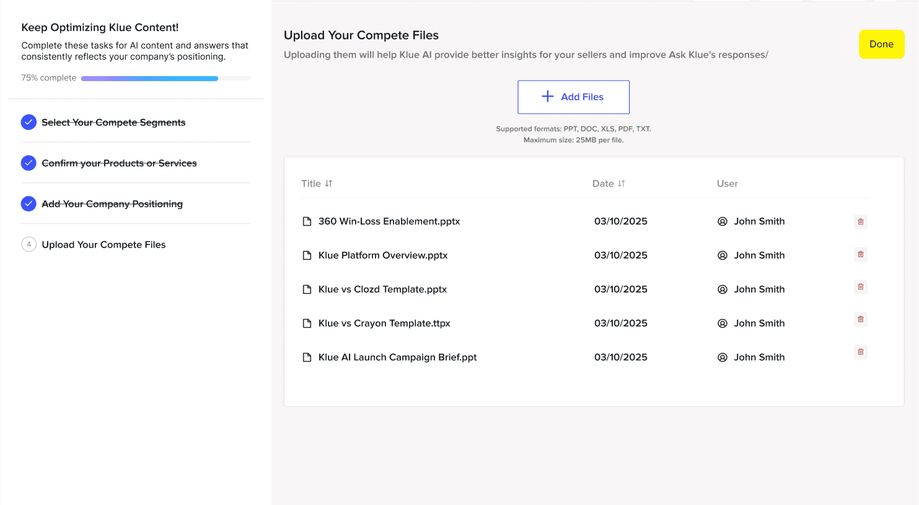This screenshot has width=919, height=505.
Task: Click the Date column header
Action: pos(603,184)
